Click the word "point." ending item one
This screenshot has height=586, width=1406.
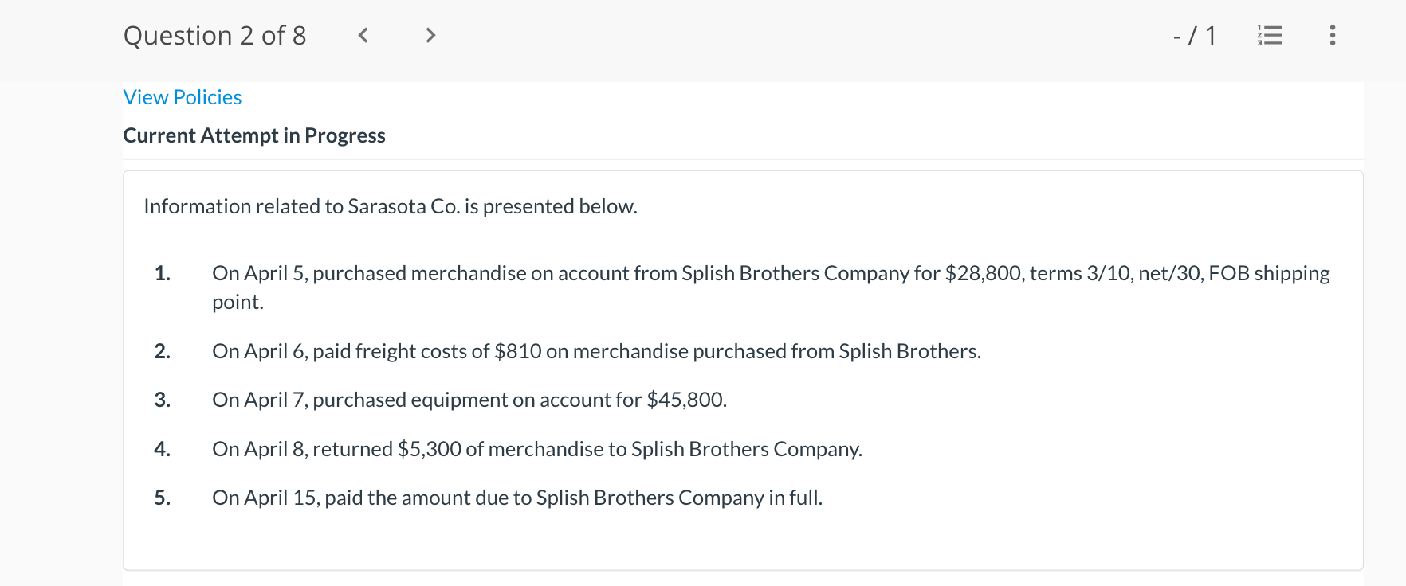point(238,303)
